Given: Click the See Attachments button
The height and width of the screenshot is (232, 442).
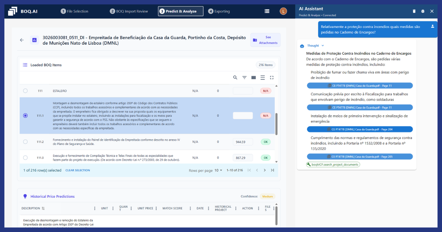Looking at the screenshot, I should 265,40.
